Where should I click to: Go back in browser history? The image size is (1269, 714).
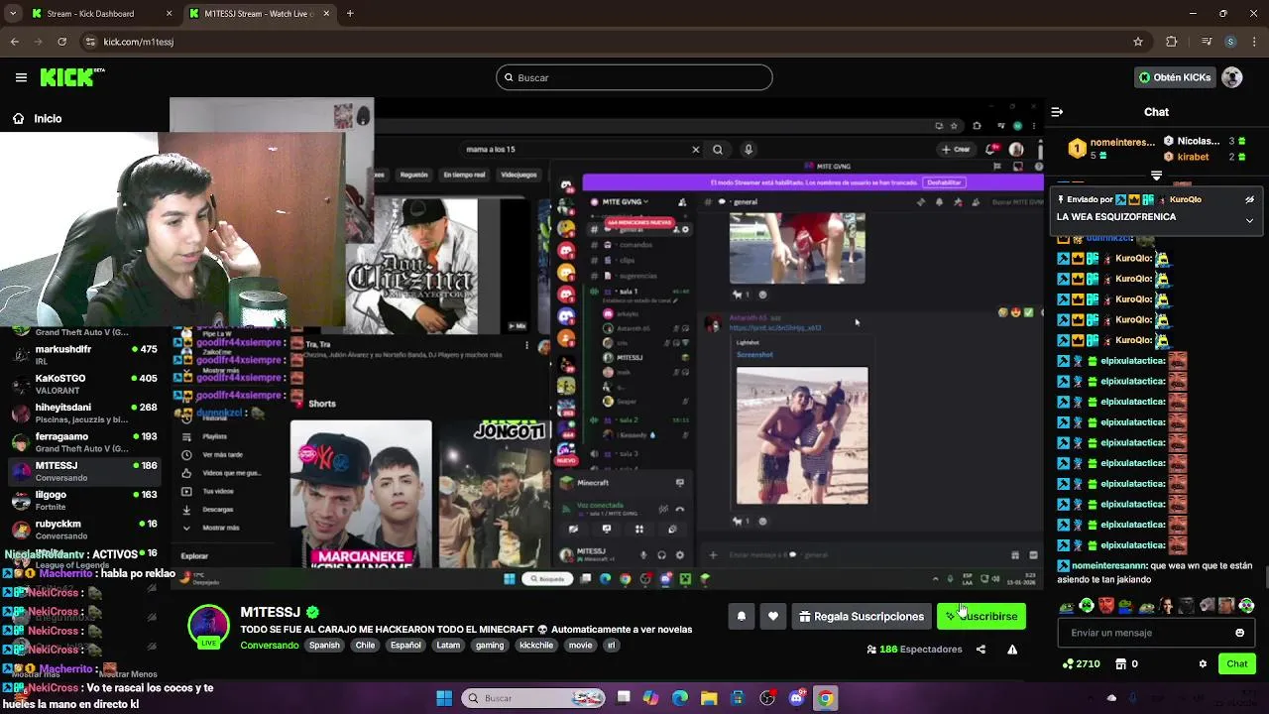click(x=14, y=42)
